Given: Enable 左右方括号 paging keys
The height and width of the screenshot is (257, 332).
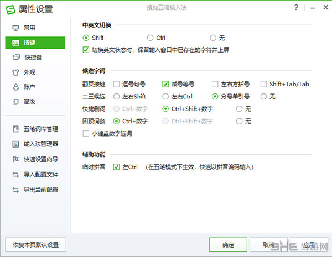Looking at the screenshot, I should [x=215, y=84].
